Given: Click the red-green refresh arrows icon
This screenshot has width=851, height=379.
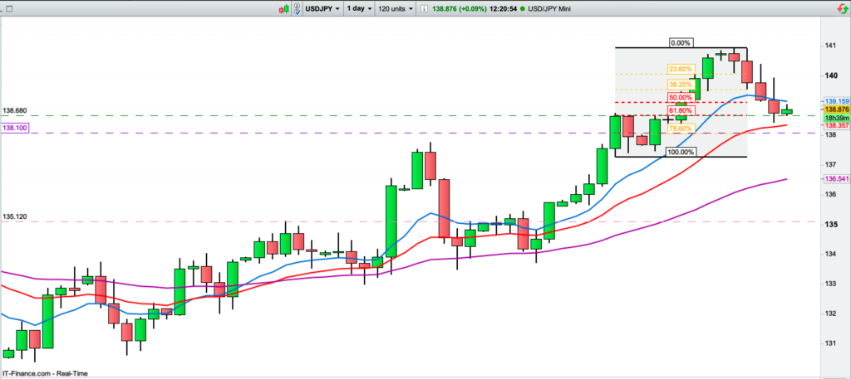Looking at the screenshot, I should tap(838, 9).
